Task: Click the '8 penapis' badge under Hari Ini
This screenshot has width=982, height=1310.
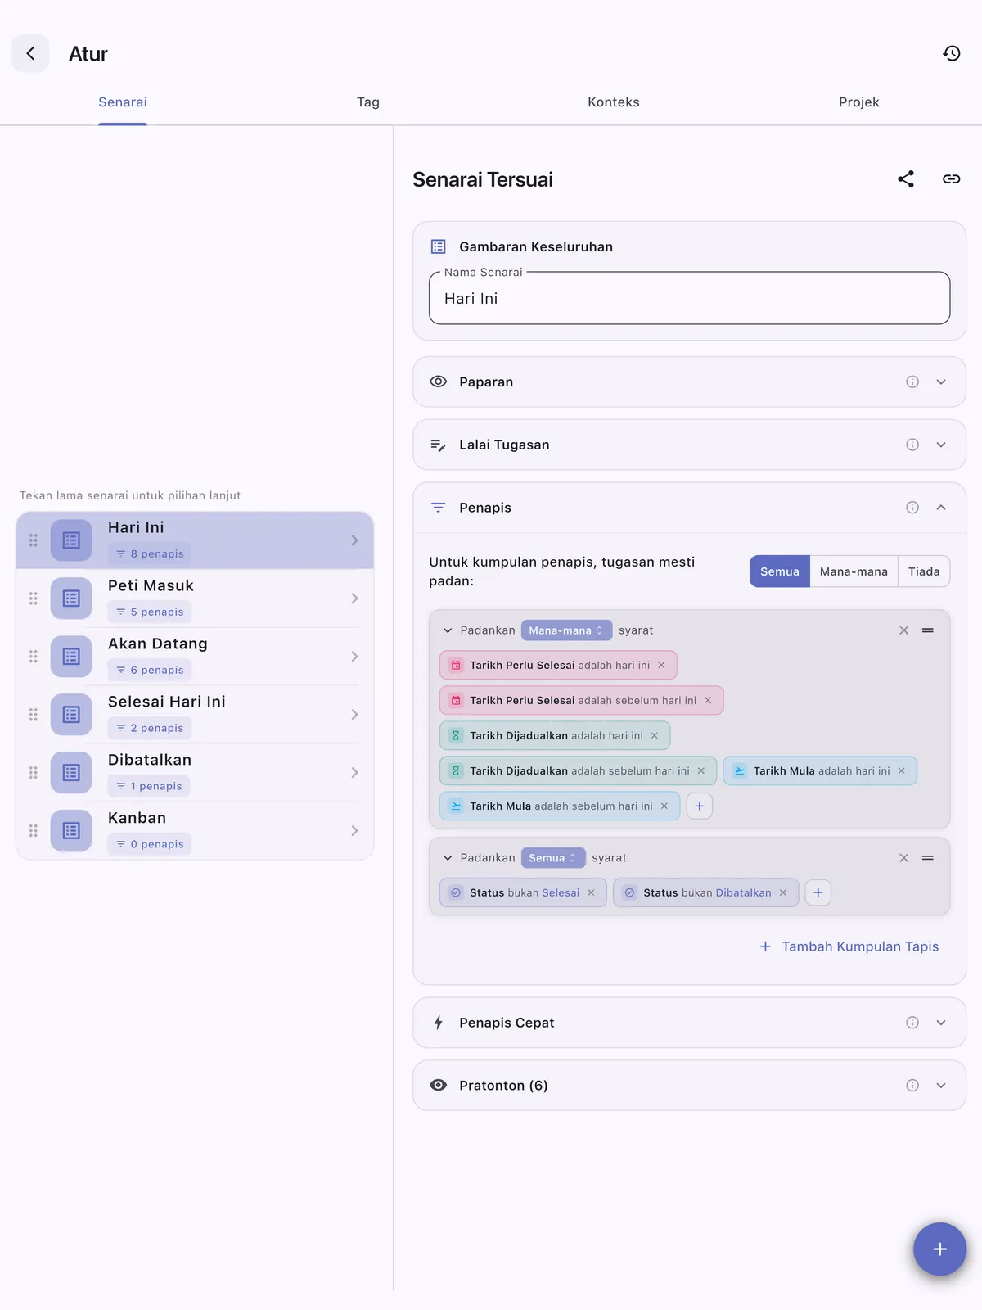Action: [150, 554]
